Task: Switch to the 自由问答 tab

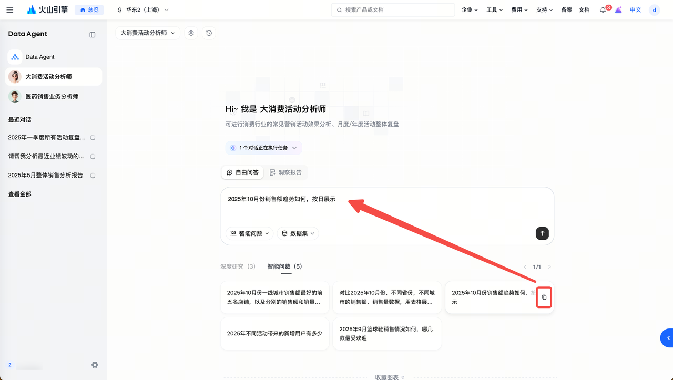Action: [x=242, y=172]
